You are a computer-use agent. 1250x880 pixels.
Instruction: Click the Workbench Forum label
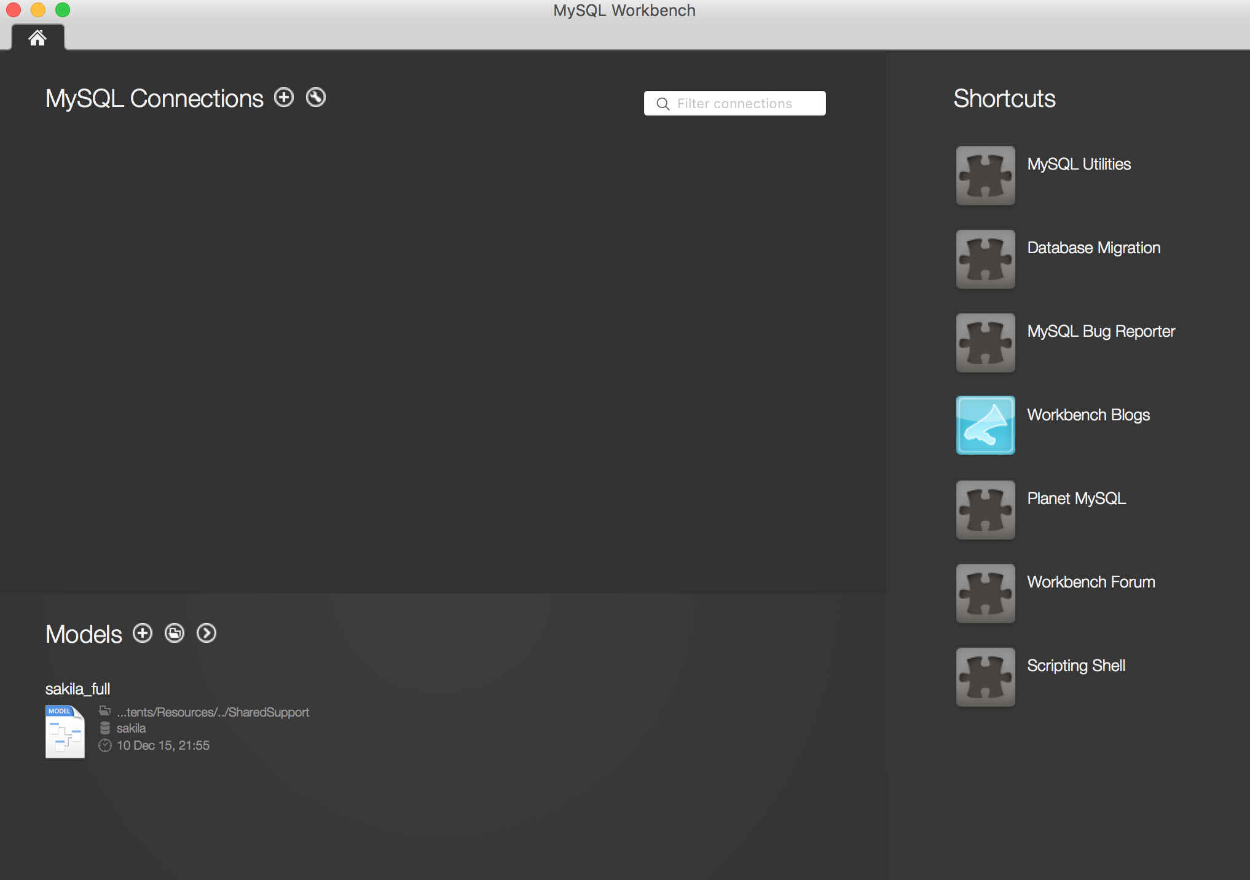(x=1091, y=582)
